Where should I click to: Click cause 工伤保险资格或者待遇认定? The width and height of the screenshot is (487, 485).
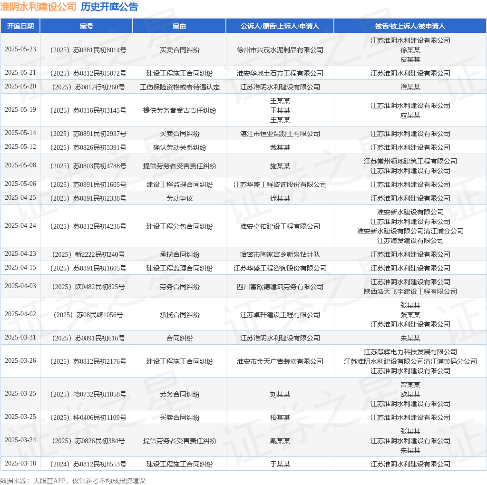pyautogui.click(x=179, y=87)
